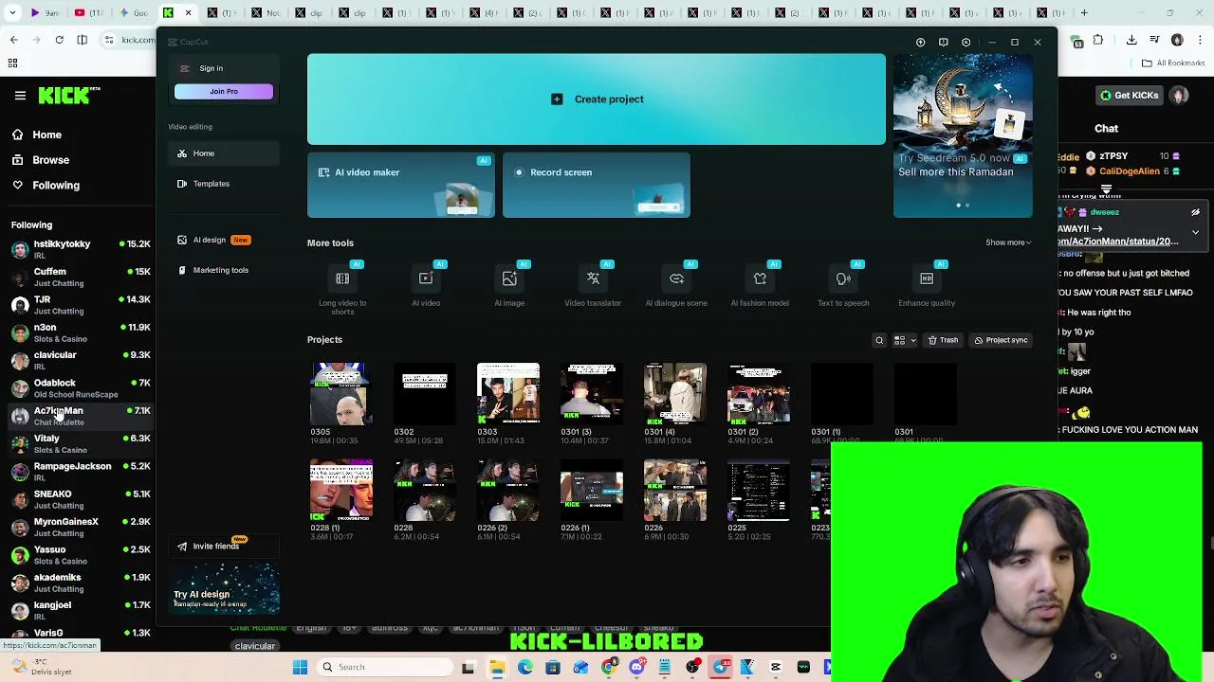Viewport: 1214px width, 682px height.
Task: Open Kick hamburger menu icon
Action: 20,96
